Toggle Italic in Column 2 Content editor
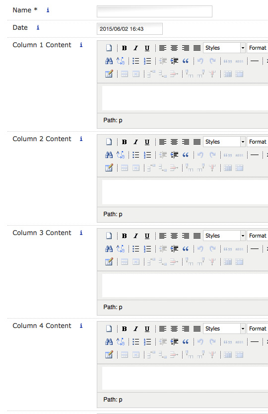Viewport: 268px width, 414px height. tap(135, 142)
